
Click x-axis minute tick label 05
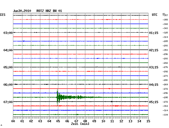pyautogui.click(x=58, y=121)
